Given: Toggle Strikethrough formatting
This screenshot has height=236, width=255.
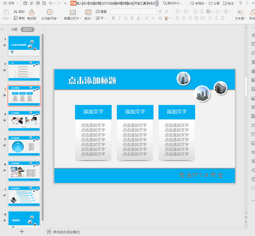Looking at the screenshot, I should [x=132, y=18].
